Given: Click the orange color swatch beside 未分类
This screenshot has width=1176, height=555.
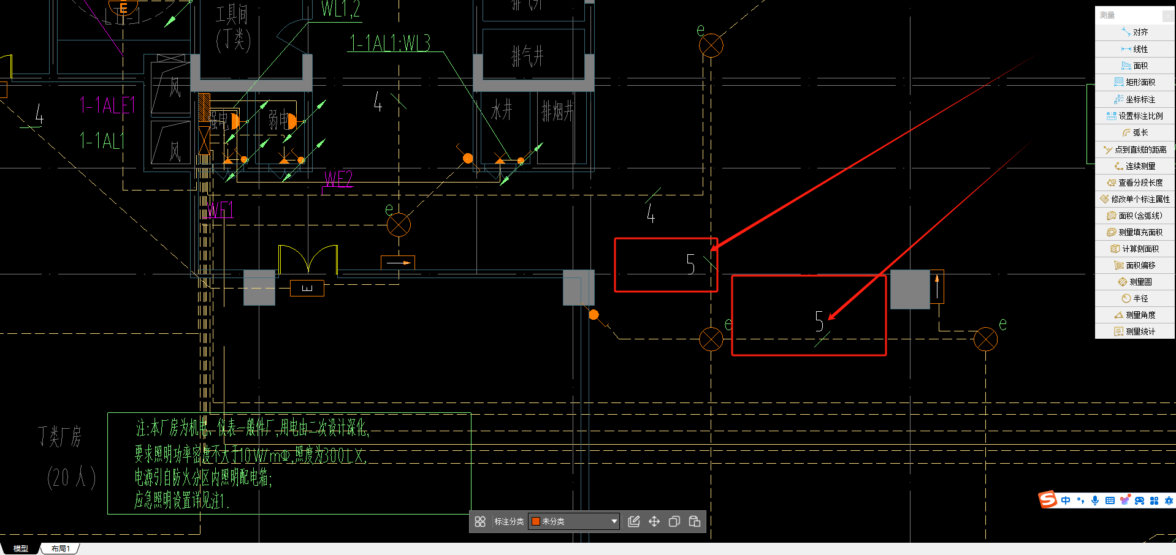Looking at the screenshot, I should coord(535,521).
